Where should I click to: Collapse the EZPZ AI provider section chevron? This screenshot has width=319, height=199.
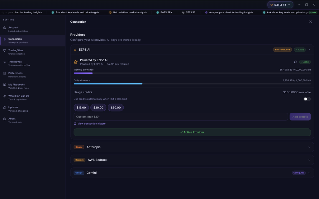(309, 49)
